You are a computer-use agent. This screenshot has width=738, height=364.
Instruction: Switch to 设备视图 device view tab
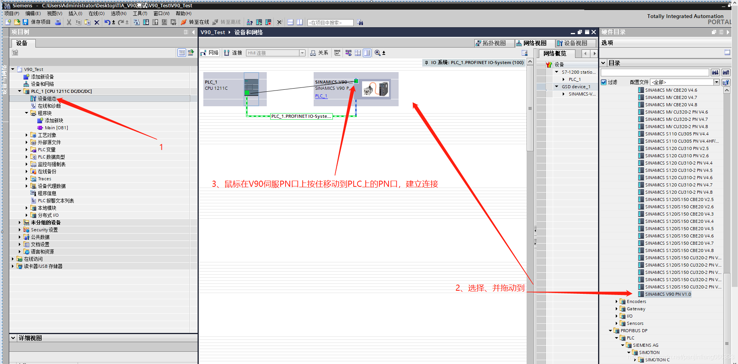click(x=575, y=43)
